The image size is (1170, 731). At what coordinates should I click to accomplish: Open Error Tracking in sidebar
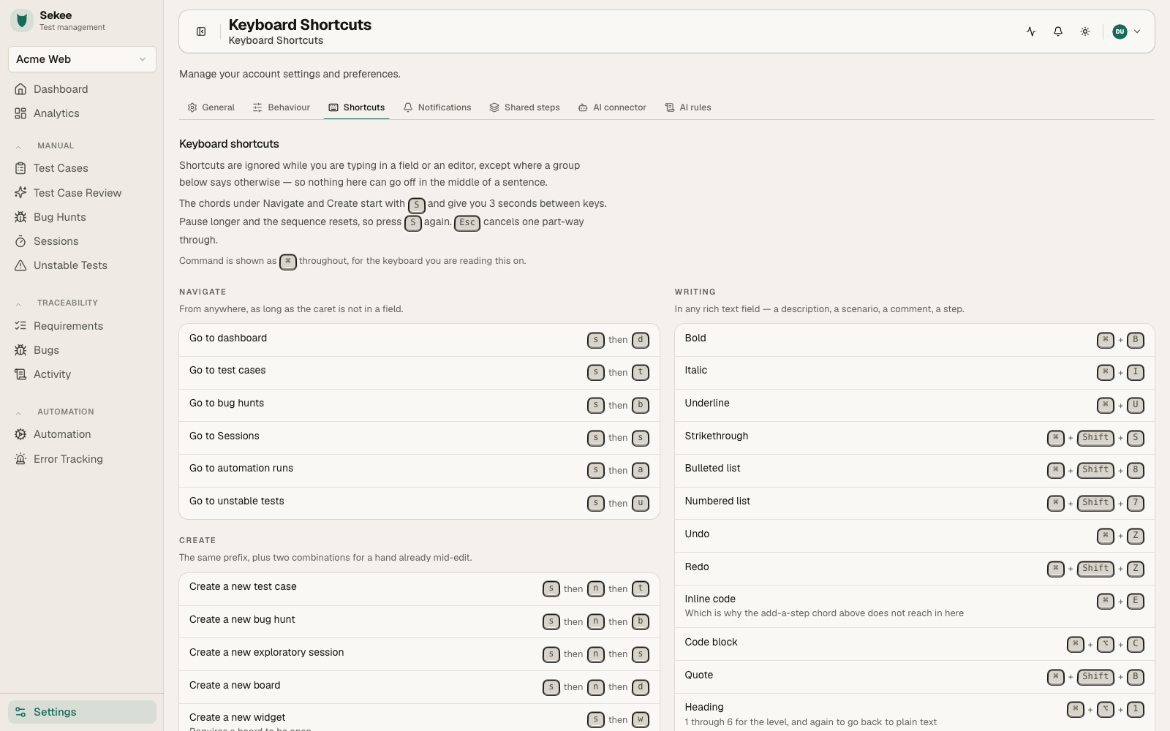tap(82, 459)
